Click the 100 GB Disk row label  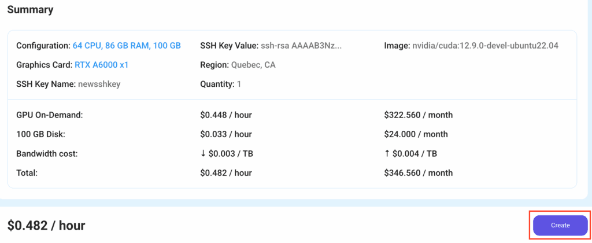click(x=40, y=134)
